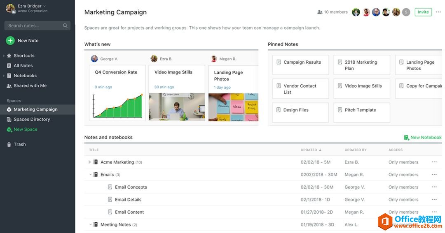Click the UPDATED BY column header
This screenshot has height=233, width=445.
pos(356,150)
